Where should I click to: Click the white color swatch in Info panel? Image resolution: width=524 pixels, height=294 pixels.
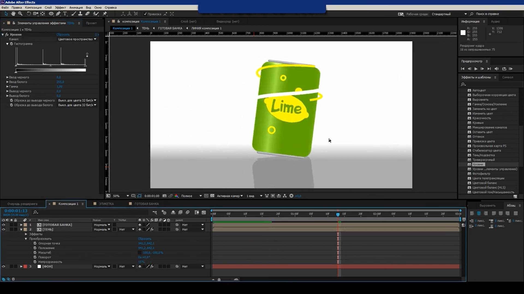[463, 33]
